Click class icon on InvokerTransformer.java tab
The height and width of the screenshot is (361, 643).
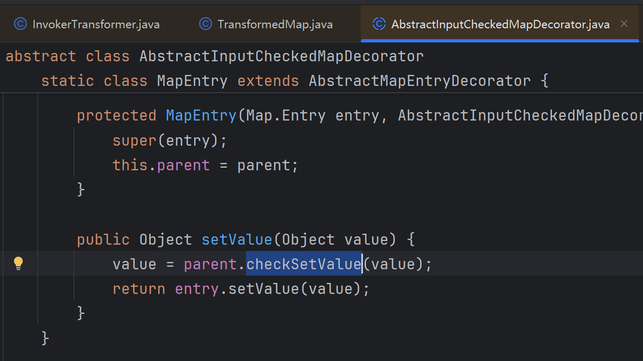click(x=20, y=24)
